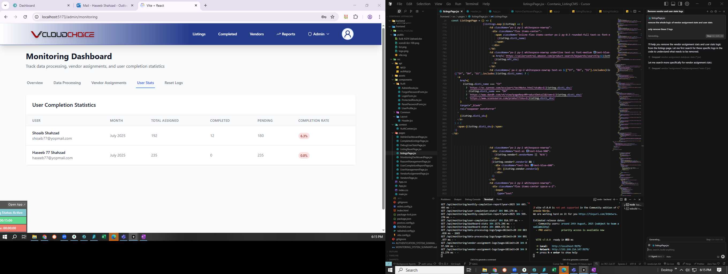Start a new chat with the plus icon

(708, 11)
